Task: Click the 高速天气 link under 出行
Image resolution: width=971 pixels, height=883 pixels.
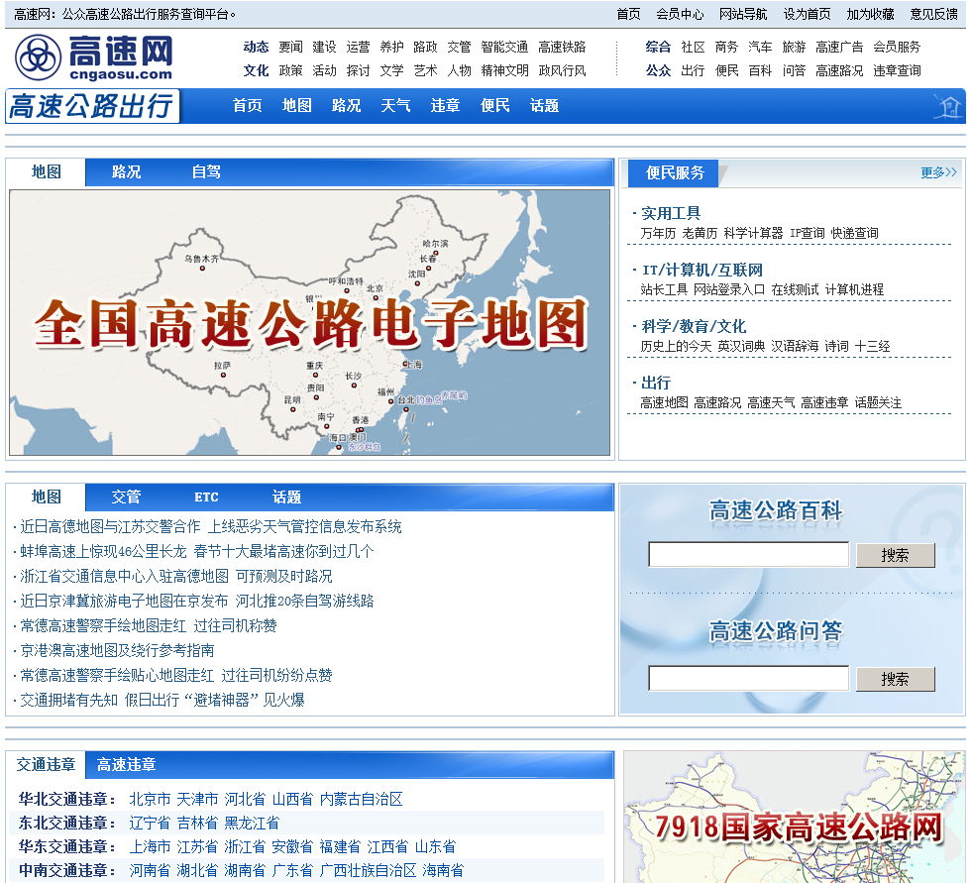Action: tap(771, 403)
